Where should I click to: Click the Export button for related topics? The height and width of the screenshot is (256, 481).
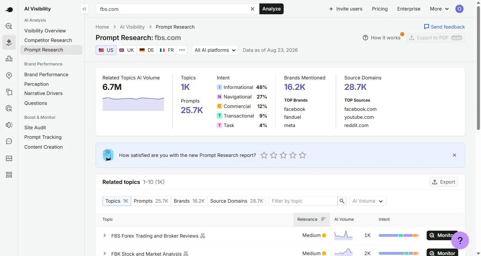click(x=444, y=182)
